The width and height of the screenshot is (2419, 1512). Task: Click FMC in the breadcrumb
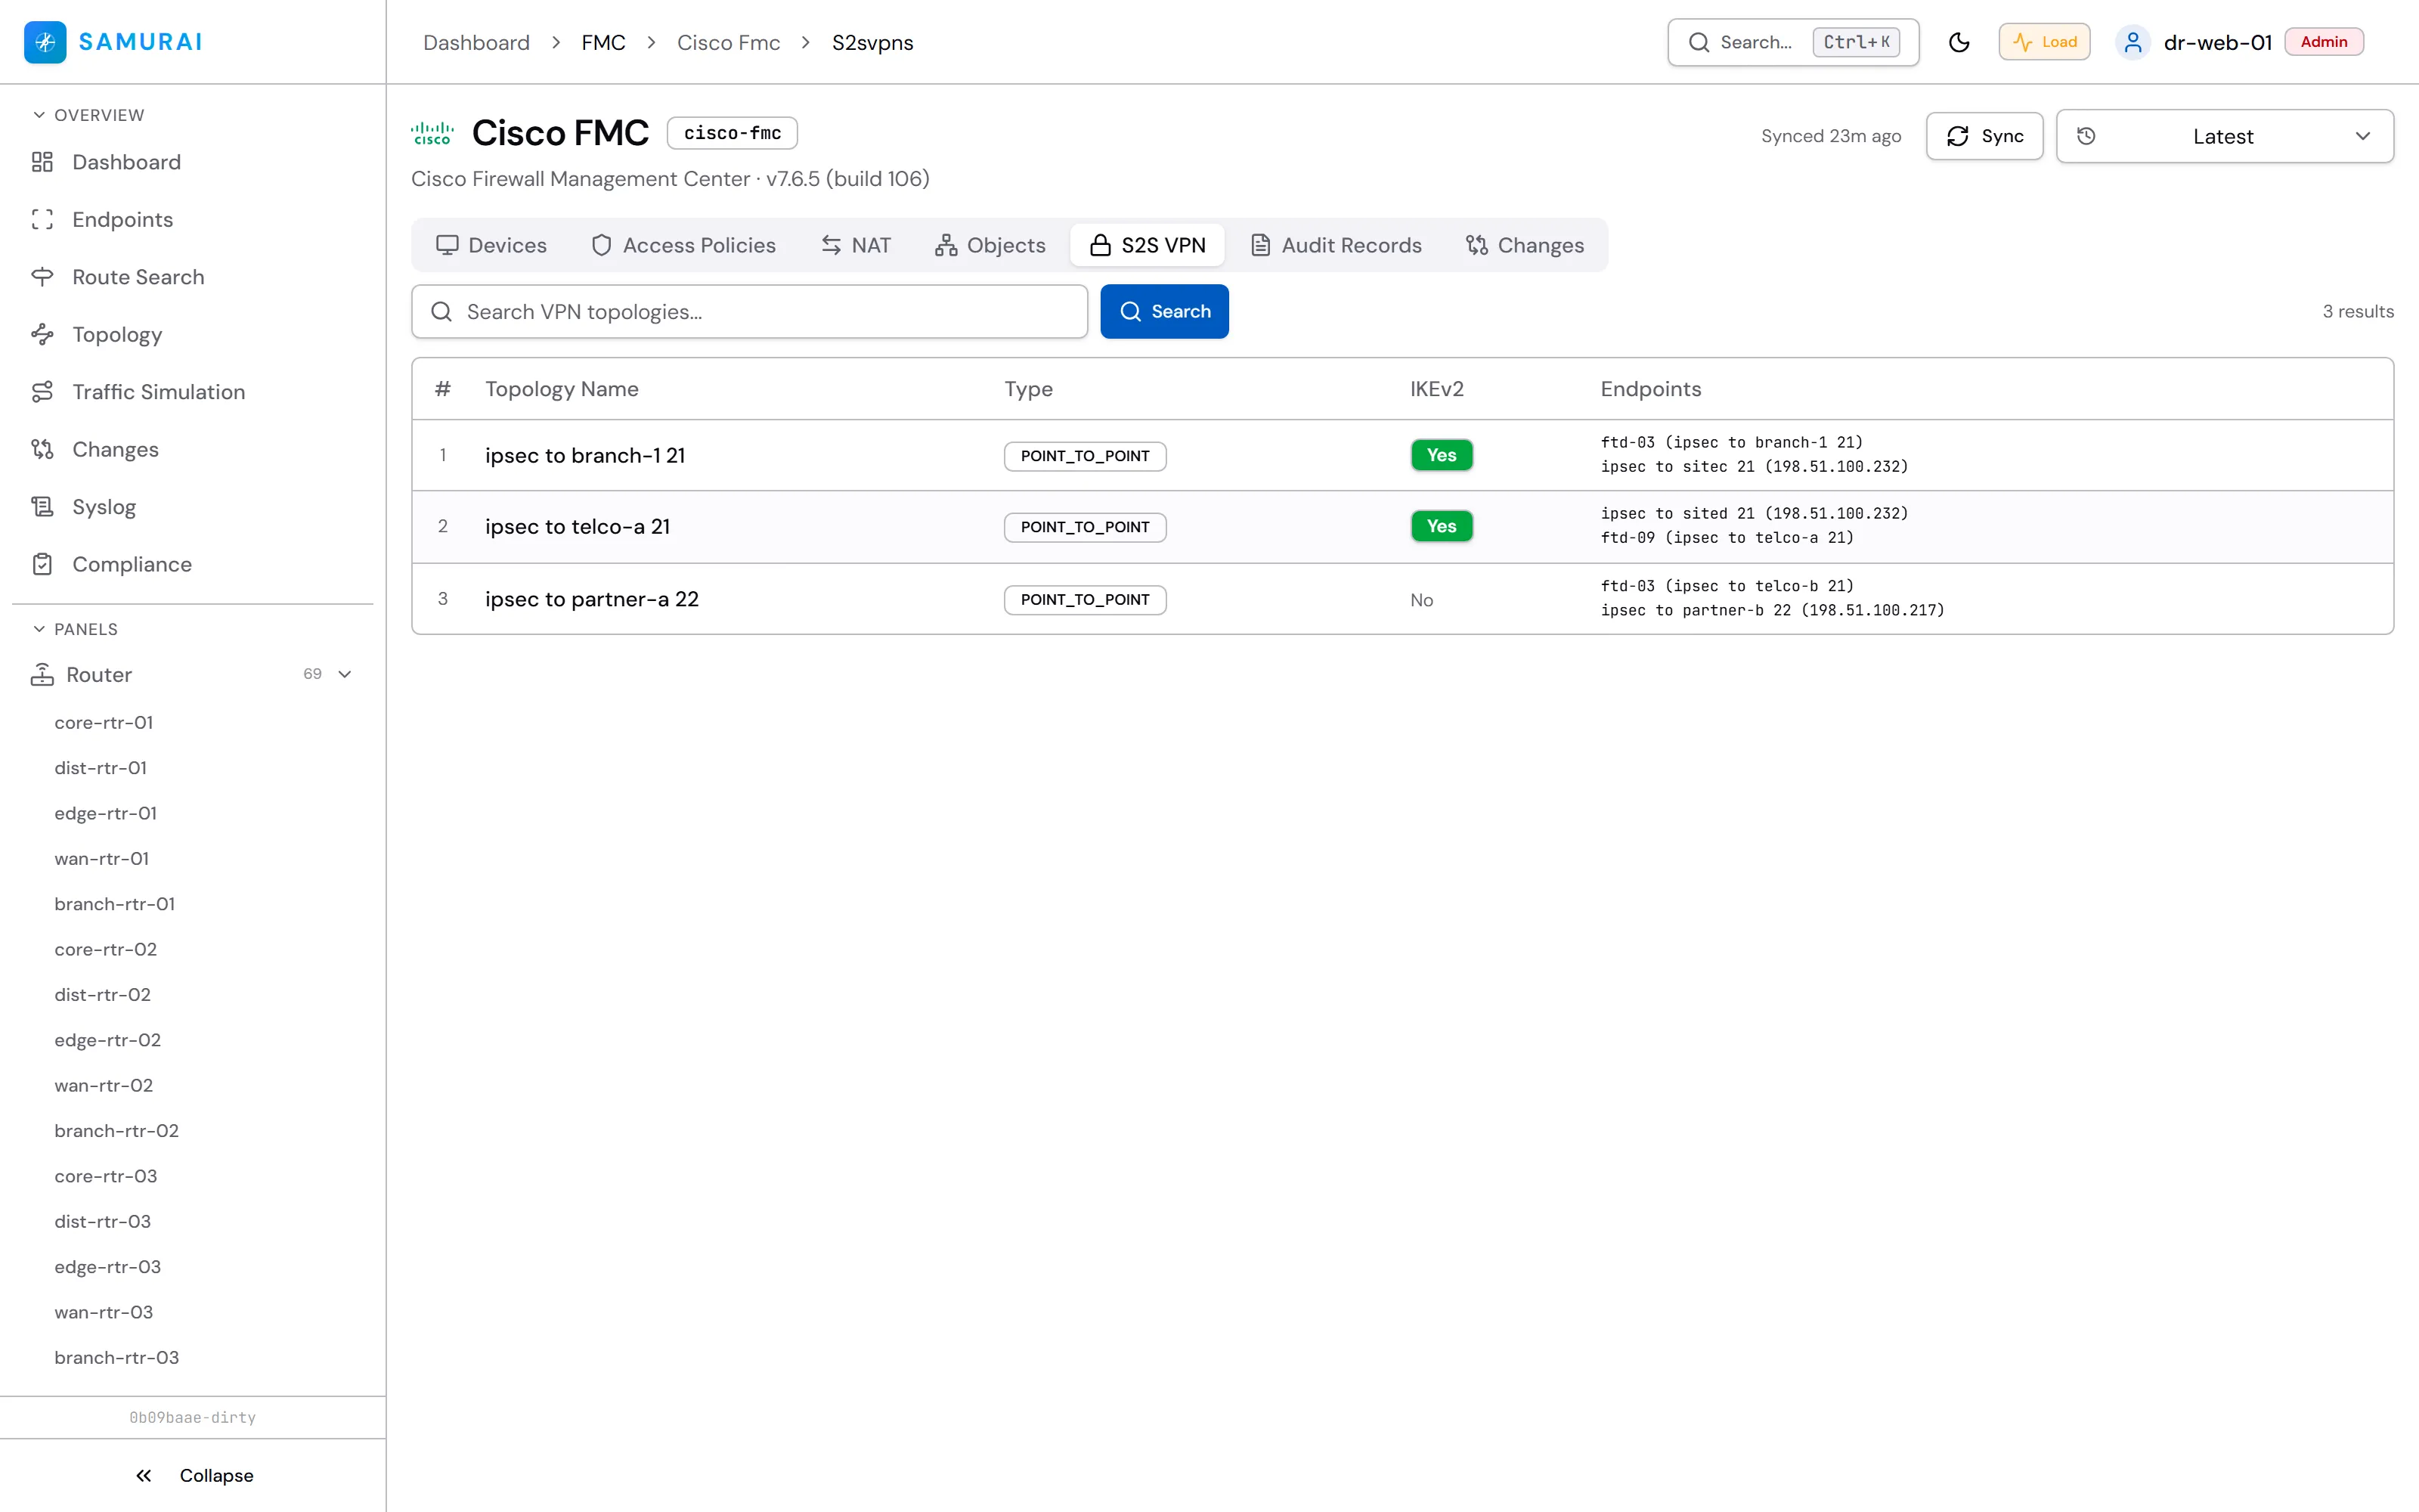coord(604,43)
